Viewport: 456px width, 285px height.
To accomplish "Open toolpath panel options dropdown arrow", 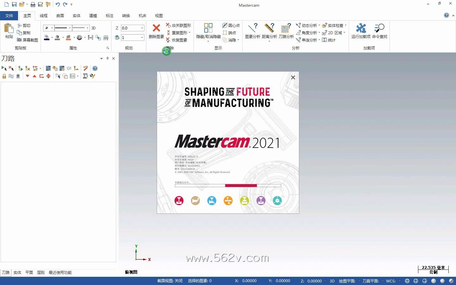I will (101, 58).
